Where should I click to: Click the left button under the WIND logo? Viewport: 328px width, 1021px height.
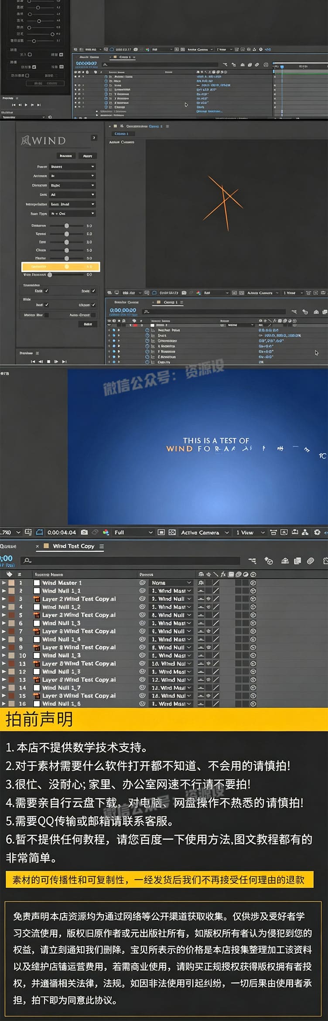pos(66,156)
